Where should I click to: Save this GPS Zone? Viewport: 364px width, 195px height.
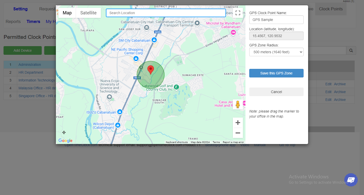(276, 73)
